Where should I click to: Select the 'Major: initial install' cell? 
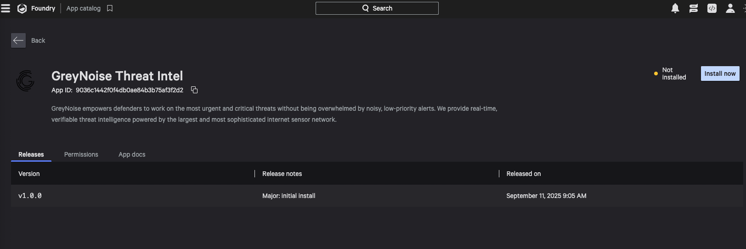click(x=289, y=196)
